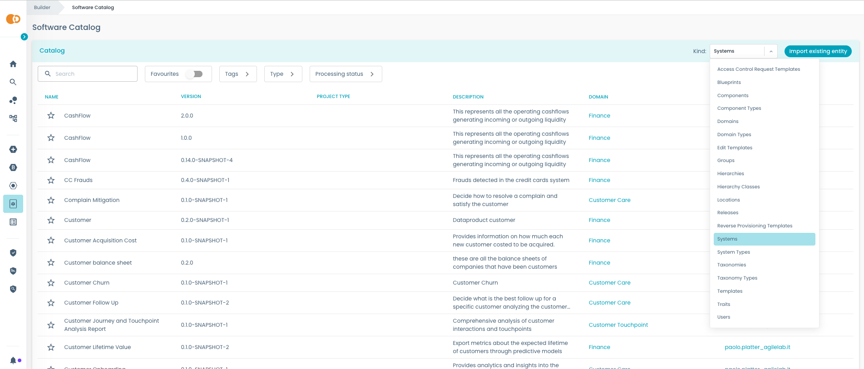Open the Processing status filter

pyautogui.click(x=346, y=74)
